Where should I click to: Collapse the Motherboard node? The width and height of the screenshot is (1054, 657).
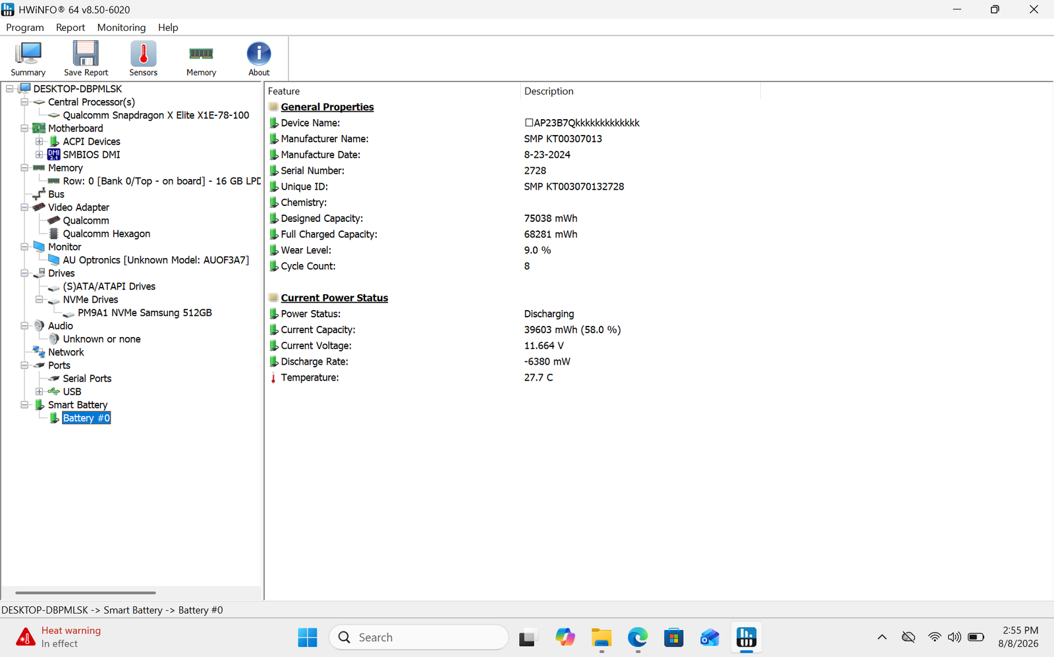[24, 128]
